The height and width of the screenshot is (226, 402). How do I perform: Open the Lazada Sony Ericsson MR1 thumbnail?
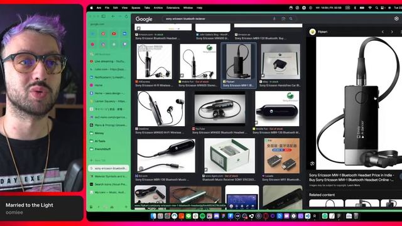pos(282,156)
